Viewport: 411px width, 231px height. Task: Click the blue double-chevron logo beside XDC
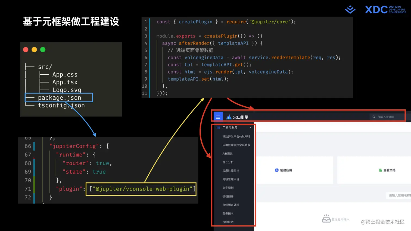350,10
